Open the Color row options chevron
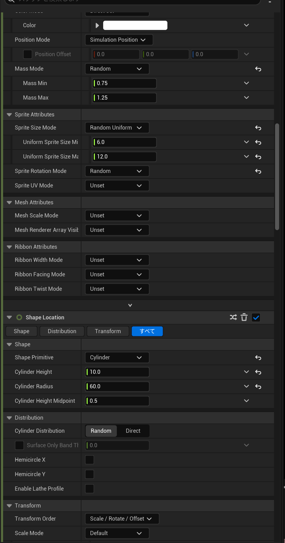 point(246,25)
